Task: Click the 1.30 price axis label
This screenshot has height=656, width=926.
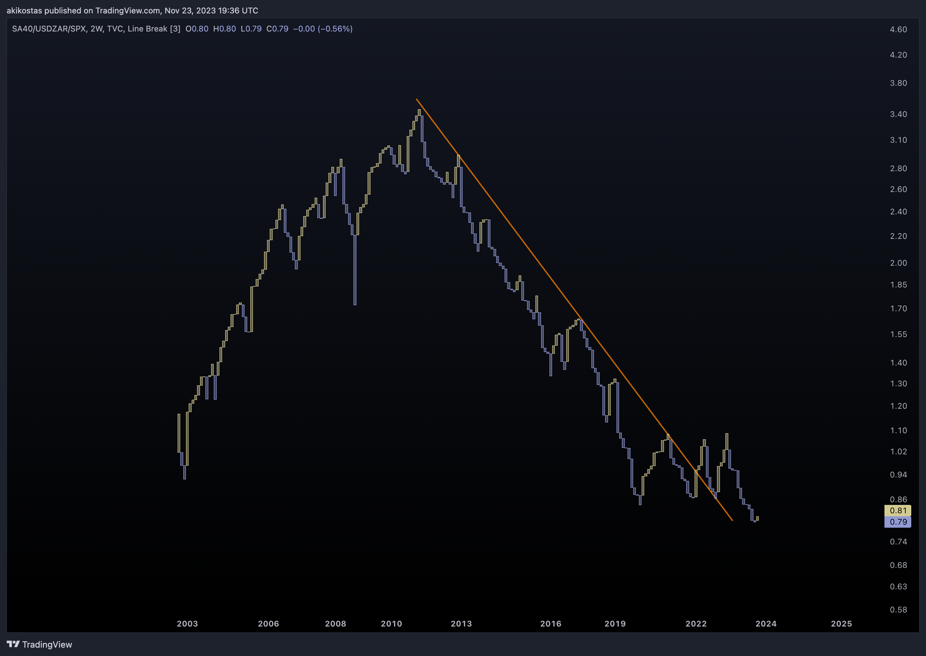Action: click(x=899, y=384)
